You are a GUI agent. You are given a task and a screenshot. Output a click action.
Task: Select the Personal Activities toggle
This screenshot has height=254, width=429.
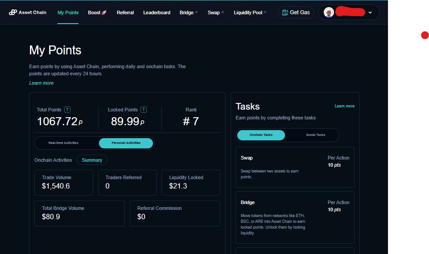[x=126, y=143]
